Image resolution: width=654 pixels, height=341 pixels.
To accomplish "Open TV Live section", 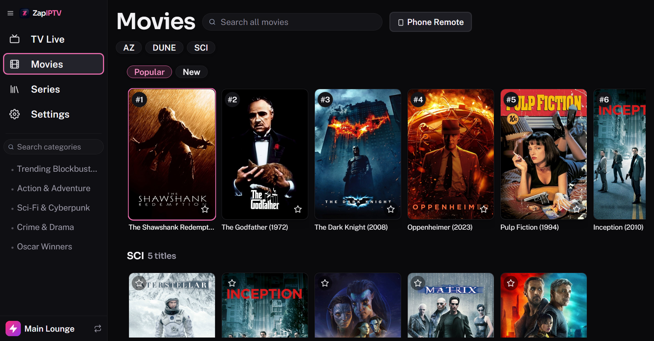I will click(53, 39).
